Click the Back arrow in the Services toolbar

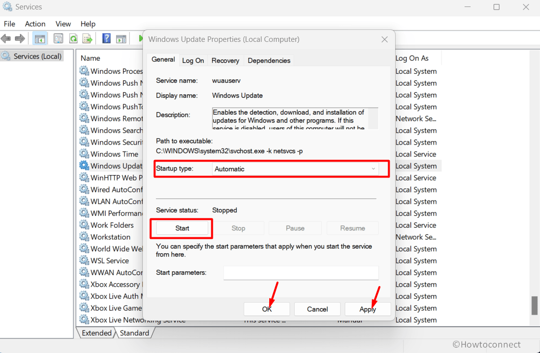pyautogui.click(x=6, y=38)
